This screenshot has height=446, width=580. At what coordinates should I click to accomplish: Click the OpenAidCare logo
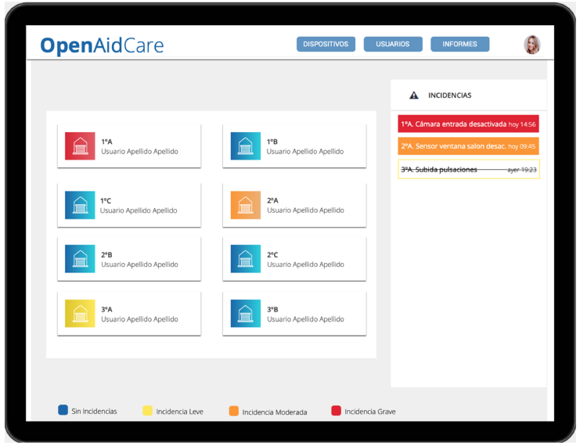tap(102, 45)
